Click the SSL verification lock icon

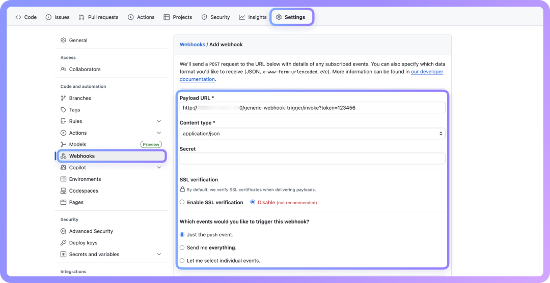[x=182, y=190]
